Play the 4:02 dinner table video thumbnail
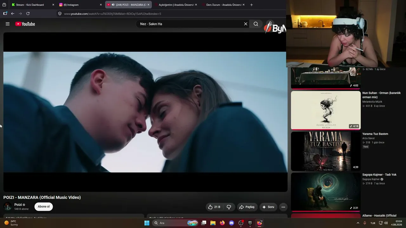The image size is (406, 228). coord(326,78)
